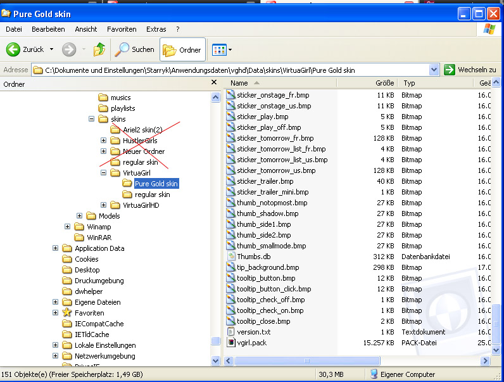Sort files by Größe column header

click(x=367, y=83)
